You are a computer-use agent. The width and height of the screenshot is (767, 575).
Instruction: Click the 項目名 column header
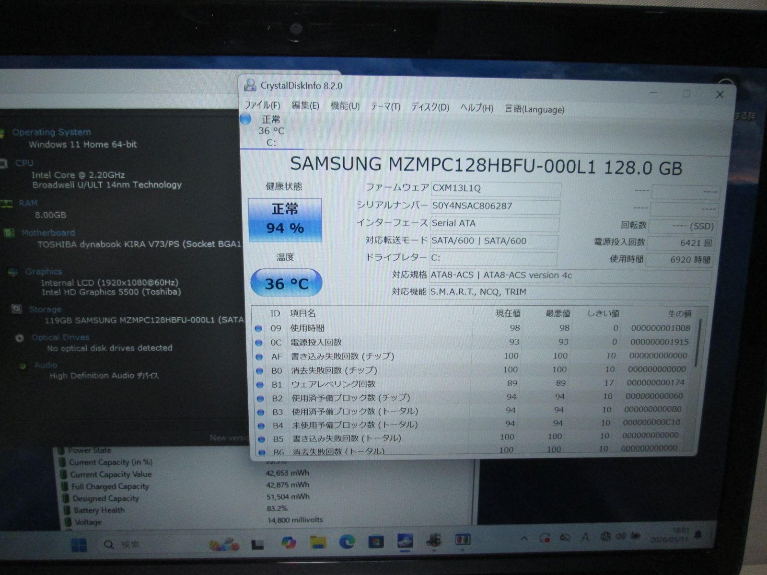pyautogui.click(x=302, y=313)
